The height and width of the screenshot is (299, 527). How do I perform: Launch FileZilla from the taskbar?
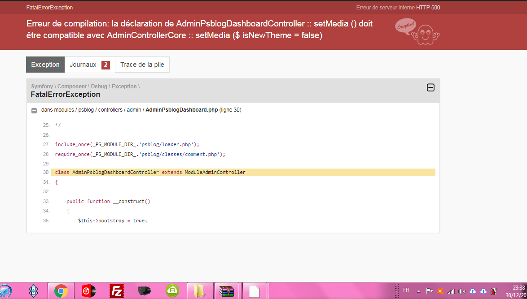[117, 290]
